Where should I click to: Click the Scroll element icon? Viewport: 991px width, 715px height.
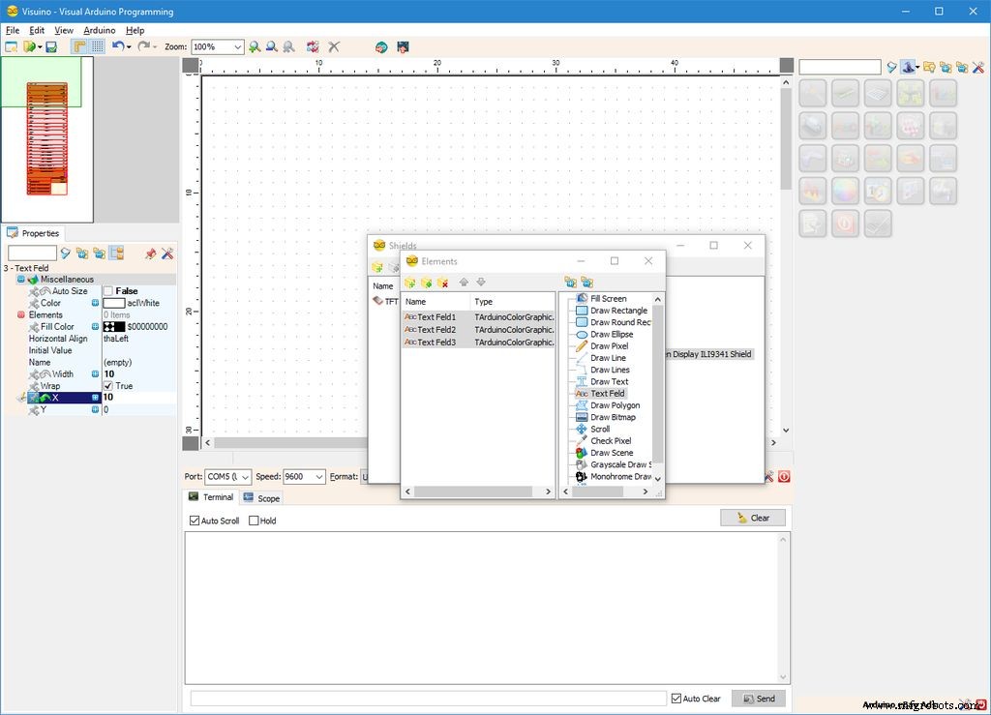tap(582, 429)
